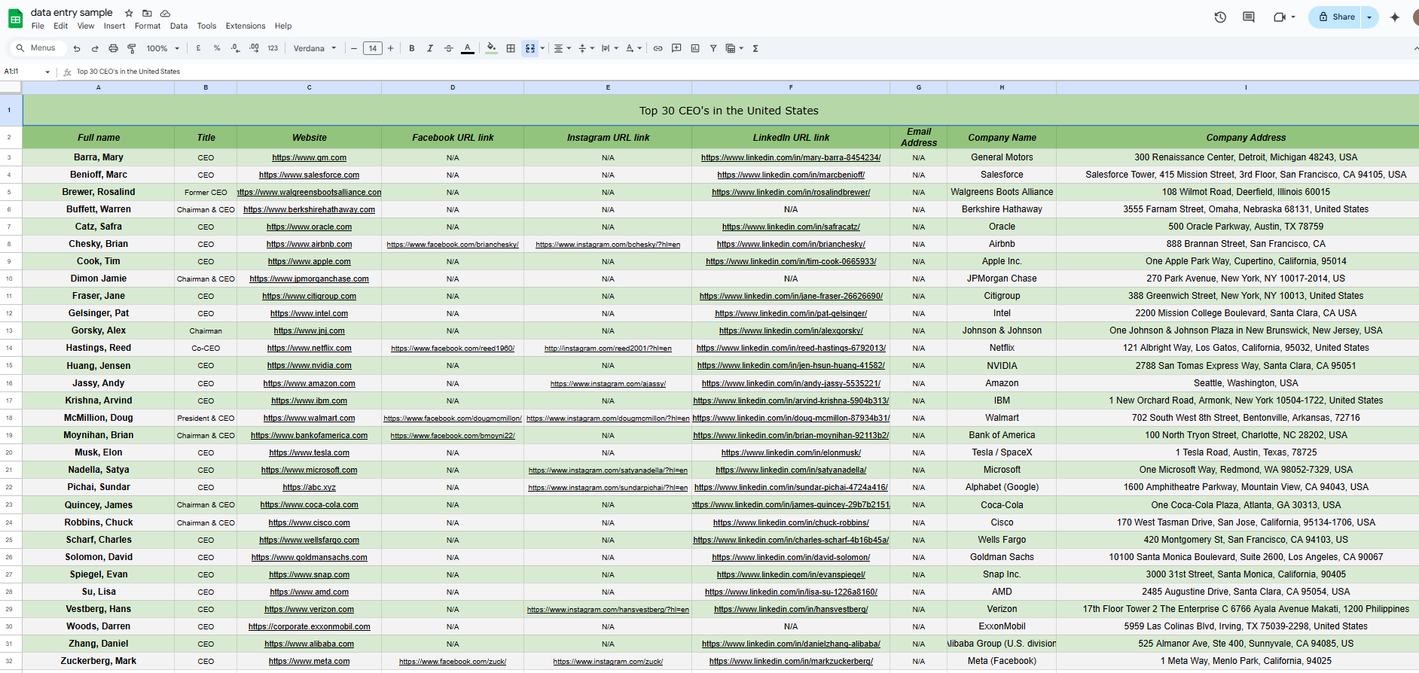The width and height of the screenshot is (1419, 673).
Task: Open the borders tool
Action: click(511, 48)
